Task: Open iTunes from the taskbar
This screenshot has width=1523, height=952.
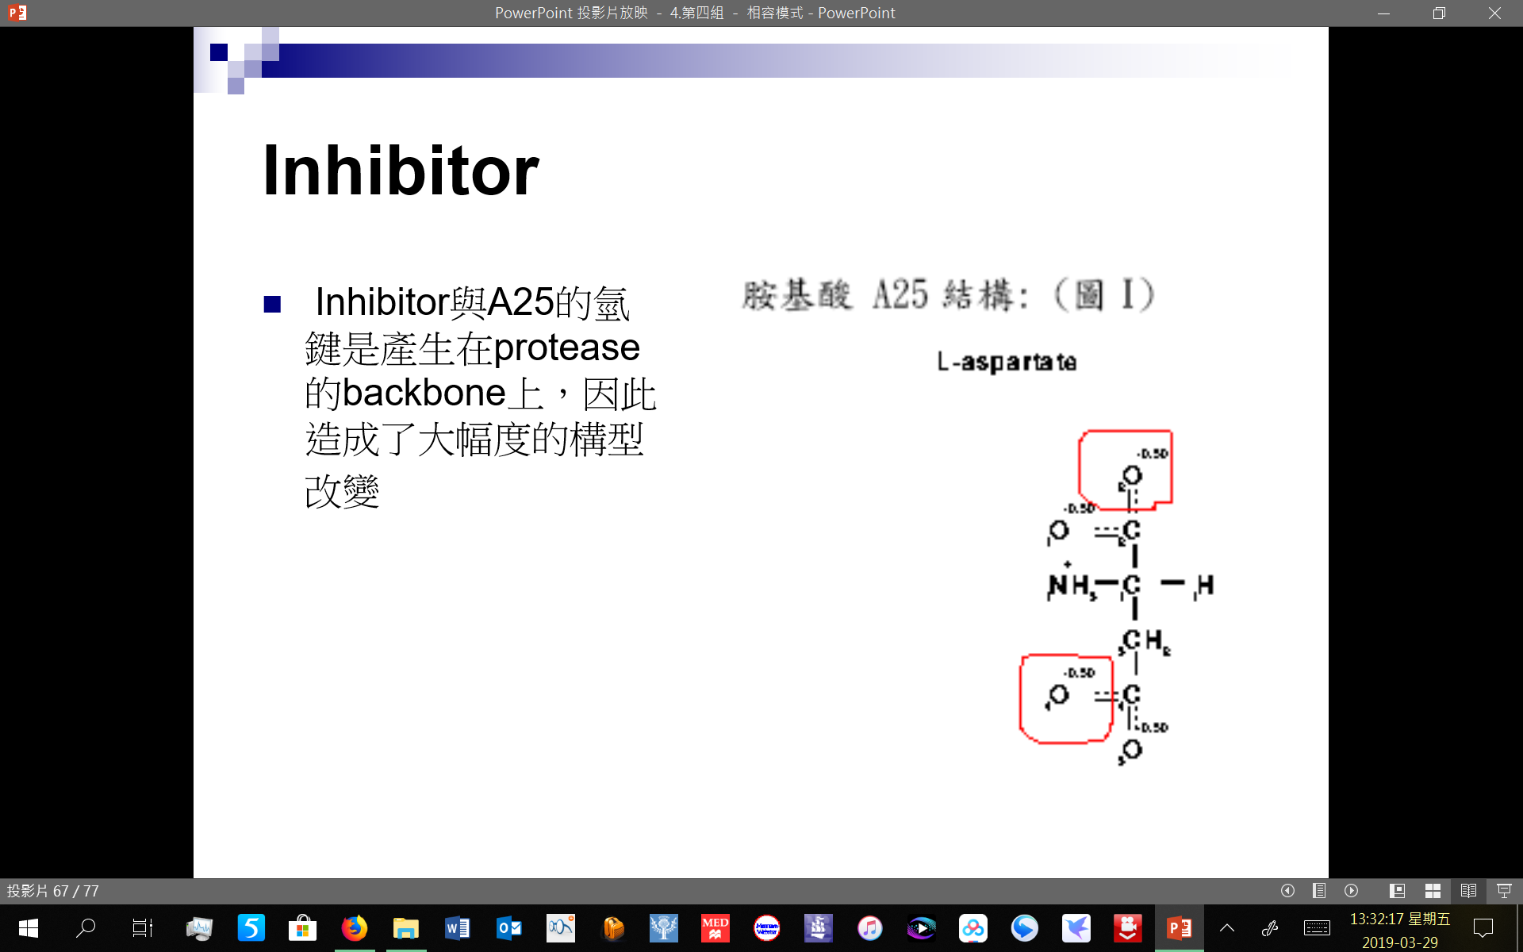Action: [870, 927]
